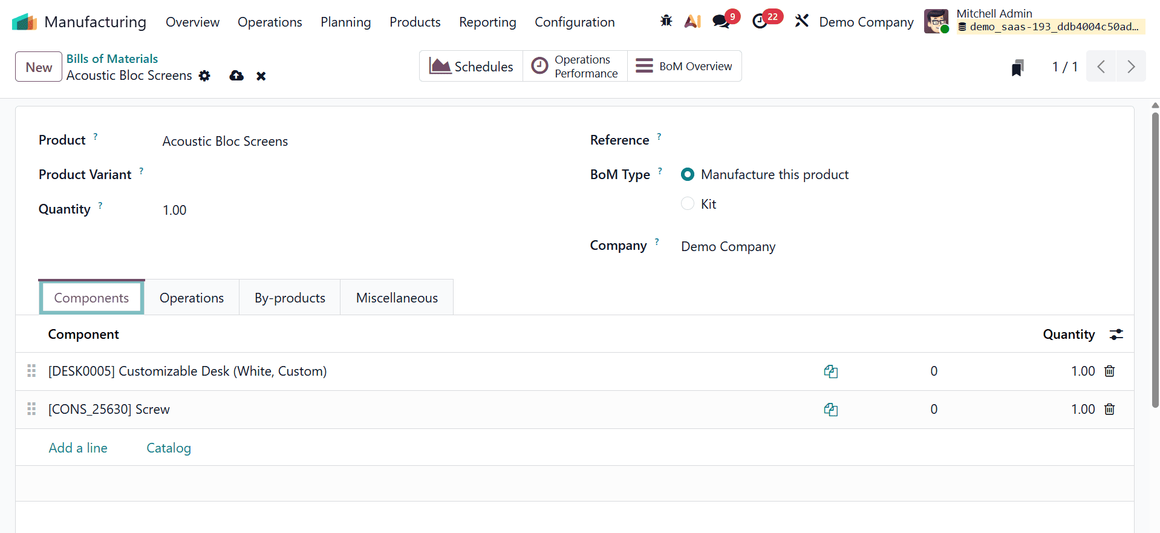Click the tools wrench icon
The height and width of the screenshot is (533, 1160).
tap(801, 21)
